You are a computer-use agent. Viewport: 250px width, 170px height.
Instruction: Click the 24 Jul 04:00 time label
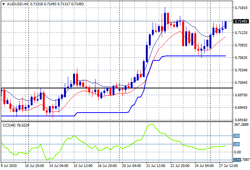[204, 166]
